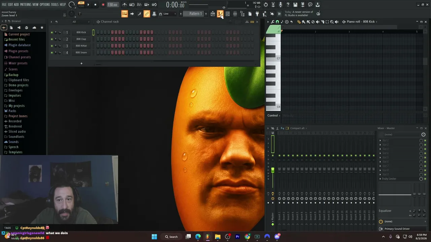Viewport: 431px width, 242px height.
Task: Toggle the Fruity Limiter enable LED
Action: pos(425,179)
